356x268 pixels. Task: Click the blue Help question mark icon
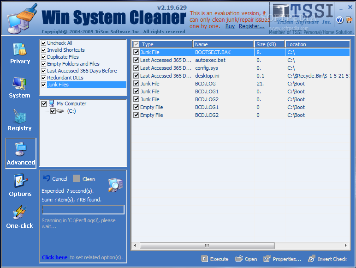click(x=340, y=20)
